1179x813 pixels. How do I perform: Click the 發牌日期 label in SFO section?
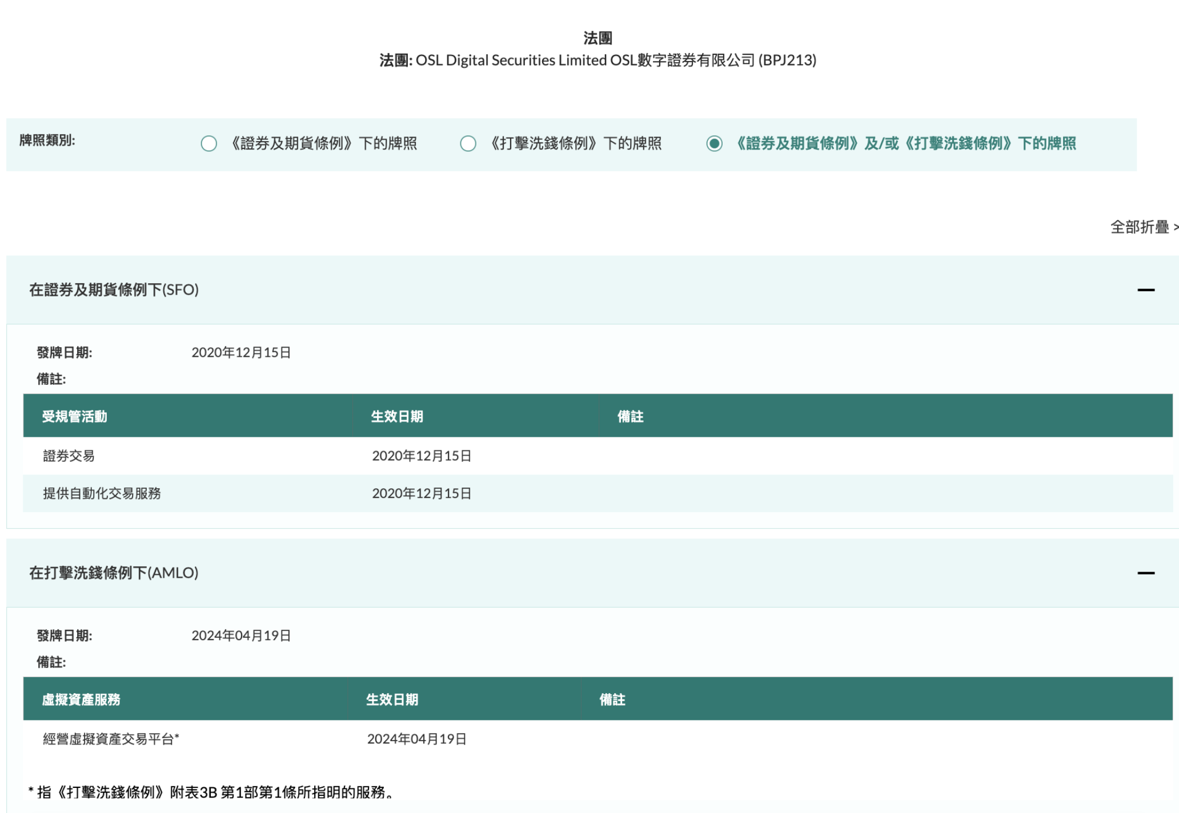click(x=65, y=353)
